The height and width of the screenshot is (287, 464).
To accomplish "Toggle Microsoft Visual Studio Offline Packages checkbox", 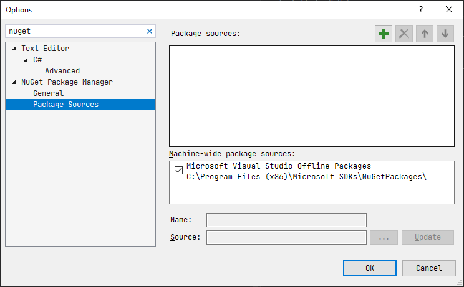I will [178, 171].
